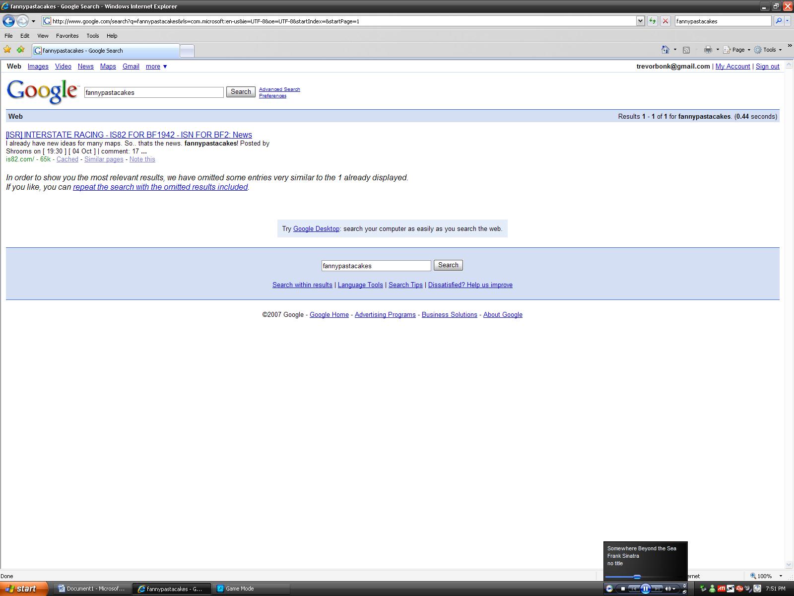This screenshot has height=596, width=794.
Task: Click the Google logo
Action: point(43,91)
